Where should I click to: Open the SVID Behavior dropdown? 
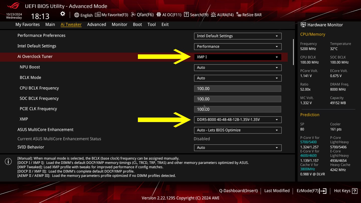[238, 148]
